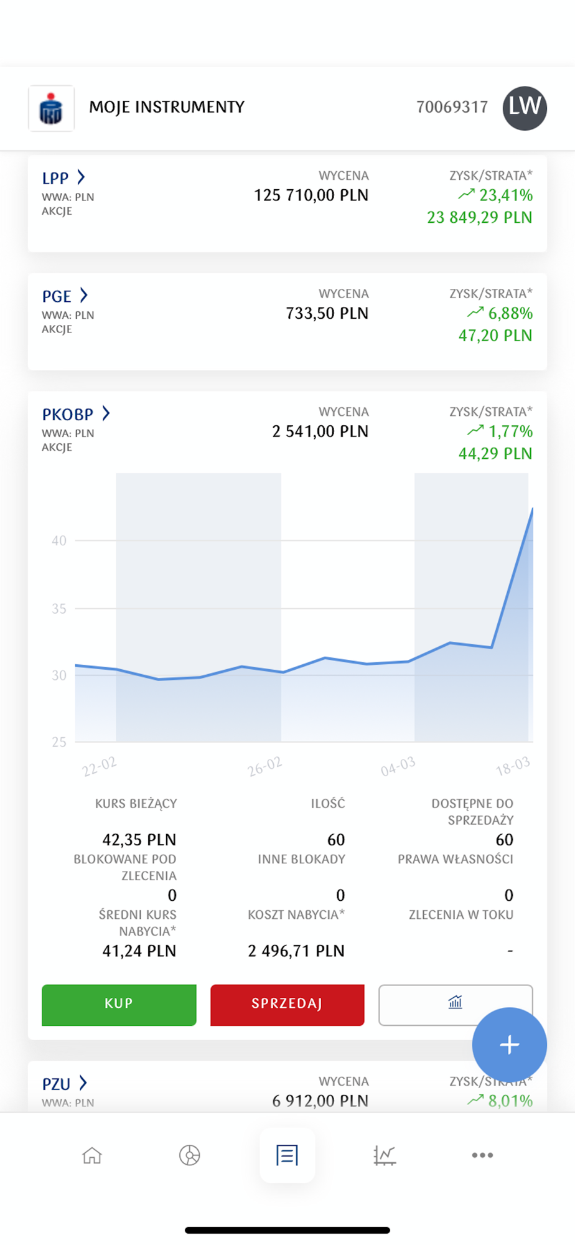Image resolution: width=575 pixels, height=1245 pixels.
Task: Tap PGE profit 47,20 PLN
Action: (495, 336)
